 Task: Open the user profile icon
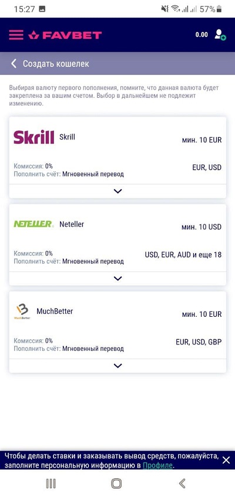(x=220, y=35)
